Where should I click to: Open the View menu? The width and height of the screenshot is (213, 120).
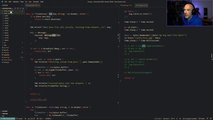pos(22,2)
